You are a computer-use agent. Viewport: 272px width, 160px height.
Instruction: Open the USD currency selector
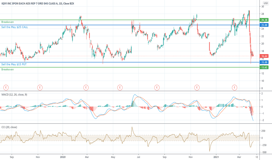coord(266,3)
